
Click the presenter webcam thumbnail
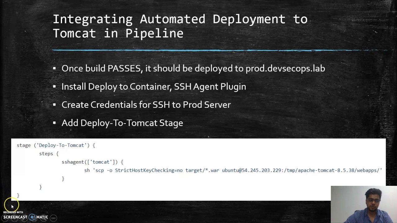pos(364,204)
